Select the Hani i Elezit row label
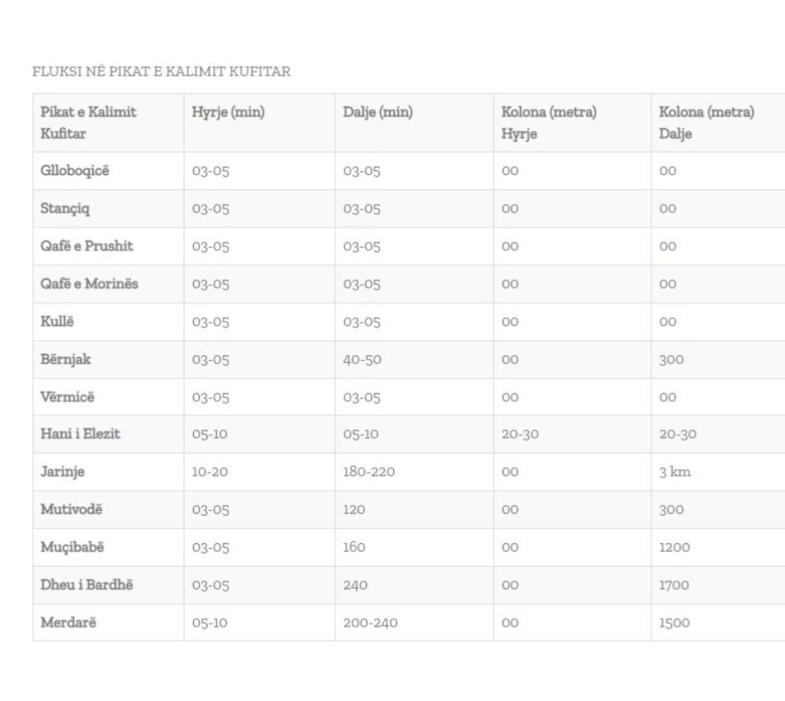The image size is (785, 701). click(80, 433)
